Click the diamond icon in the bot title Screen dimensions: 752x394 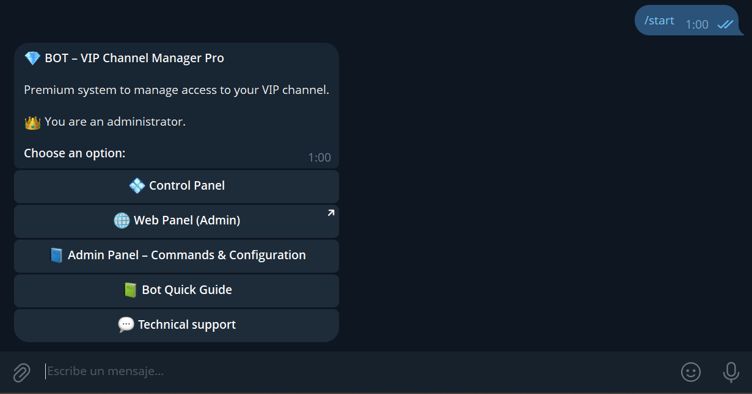pos(32,57)
